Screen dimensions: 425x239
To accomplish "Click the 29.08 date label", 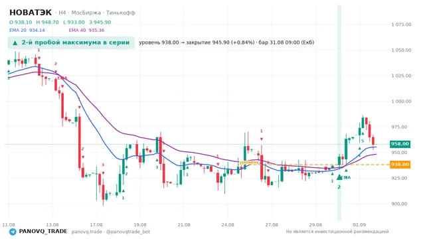I will coord(315,224).
